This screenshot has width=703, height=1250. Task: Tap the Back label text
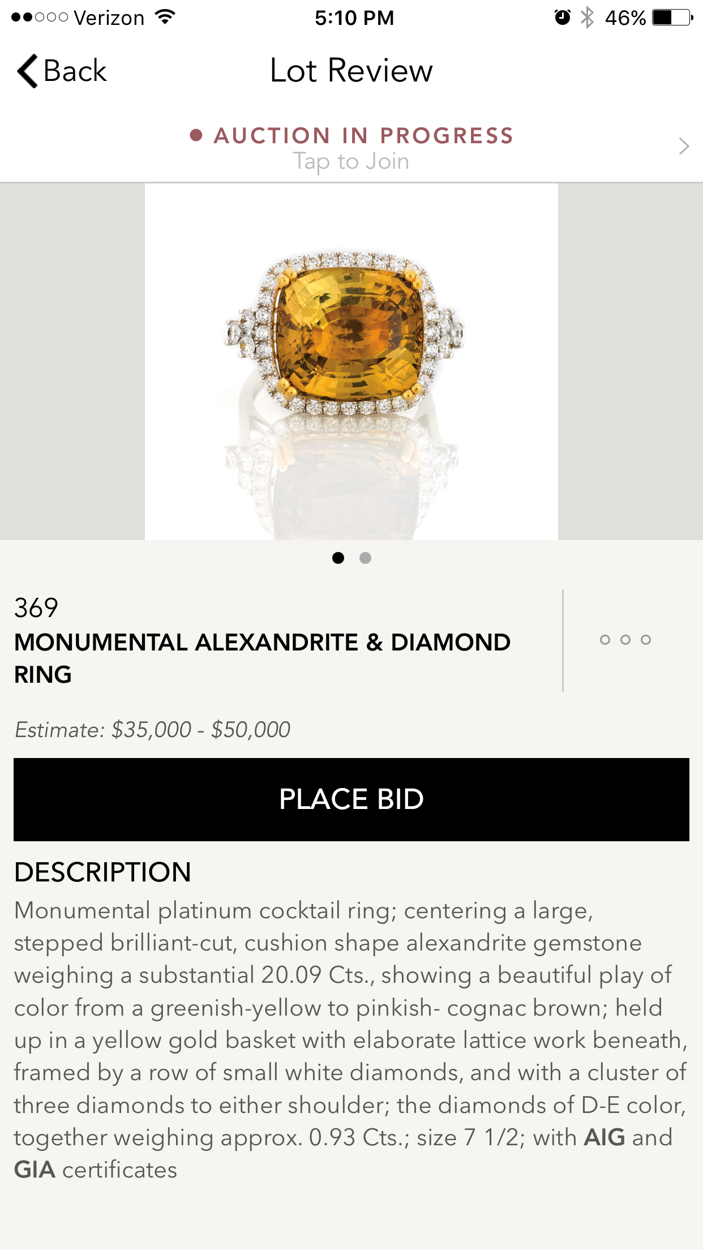[75, 71]
